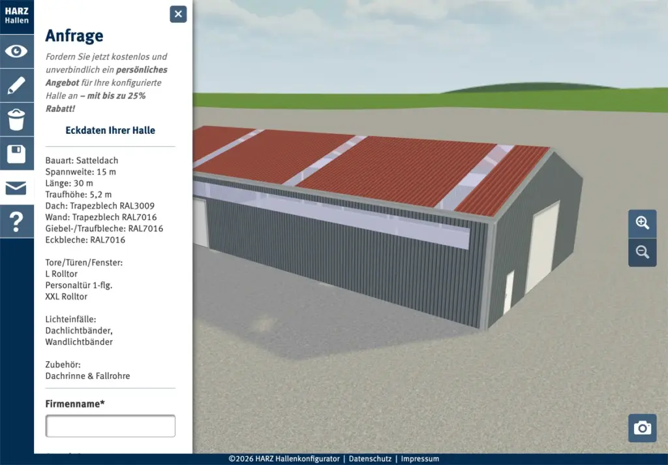The height and width of the screenshot is (465, 668).
Task: Open the envelope inquiry tab
Action: 16,189
